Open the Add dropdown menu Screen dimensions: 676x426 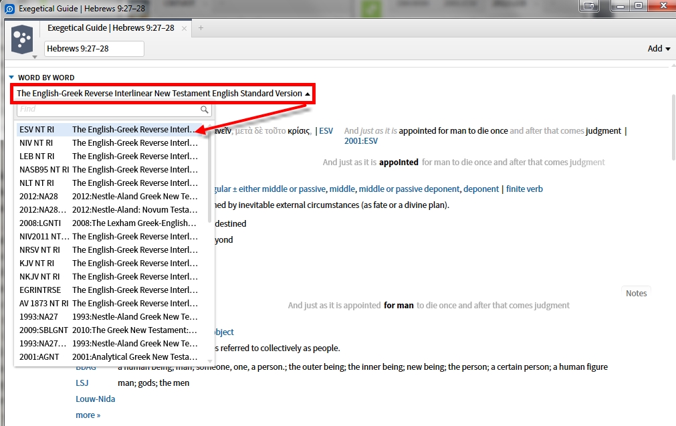[x=659, y=49]
